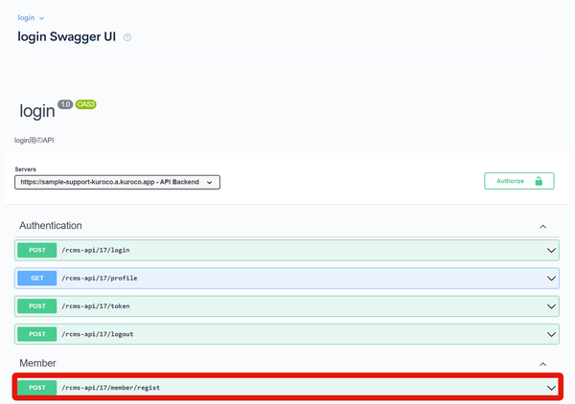
Task: Open the Servers selection dropdown
Action: [x=117, y=182]
